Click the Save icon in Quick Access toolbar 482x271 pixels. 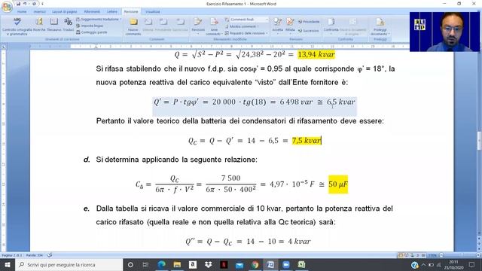tap(18, 4)
